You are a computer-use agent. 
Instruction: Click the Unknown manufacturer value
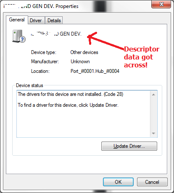(80, 62)
